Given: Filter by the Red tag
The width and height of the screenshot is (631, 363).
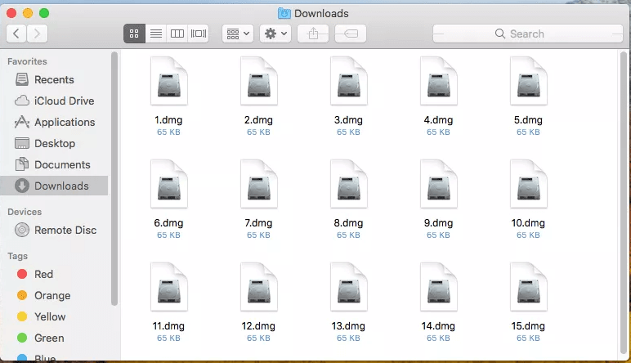Looking at the screenshot, I should [54, 274].
